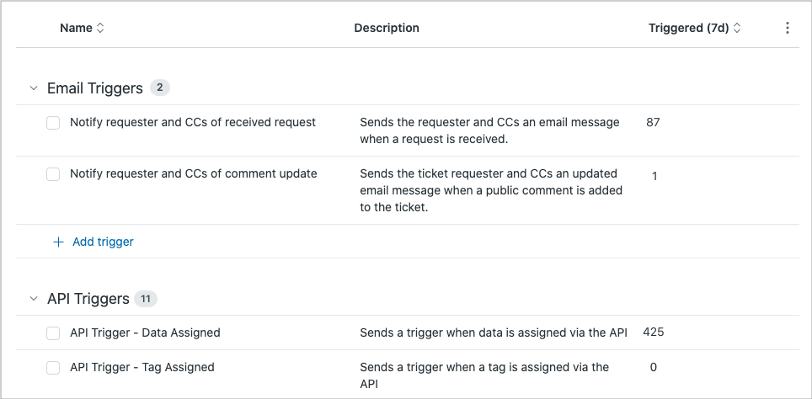Click the sort arrows next to Triggered (7d)
Viewport: 812px width, 399px height.
[x=737, y=29]
